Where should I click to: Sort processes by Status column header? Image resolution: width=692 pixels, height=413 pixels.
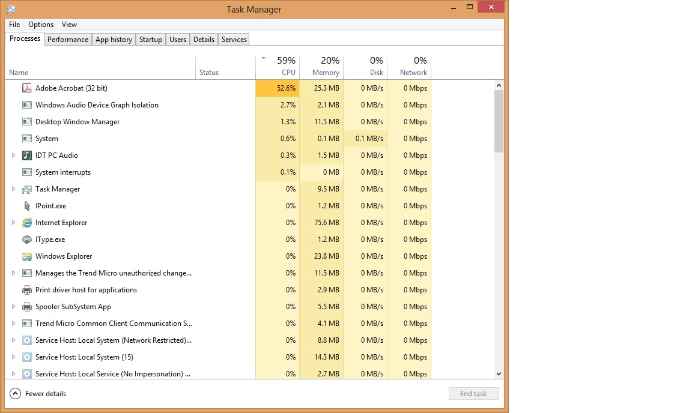pyautogui.click(x=225, y=67)
